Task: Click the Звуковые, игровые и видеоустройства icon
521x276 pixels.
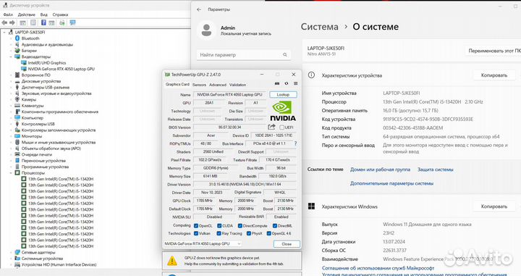Action: pos(17,93)
